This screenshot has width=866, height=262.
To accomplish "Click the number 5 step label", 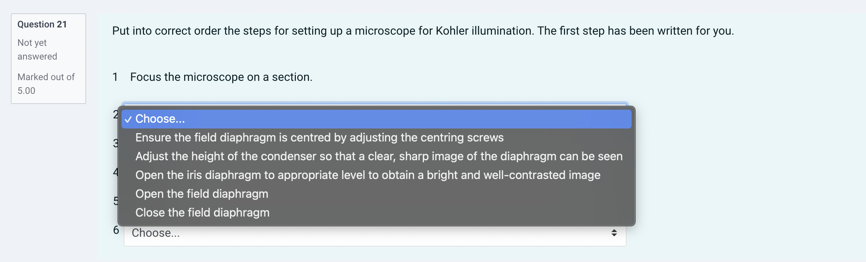I will [x=116, y=200].
